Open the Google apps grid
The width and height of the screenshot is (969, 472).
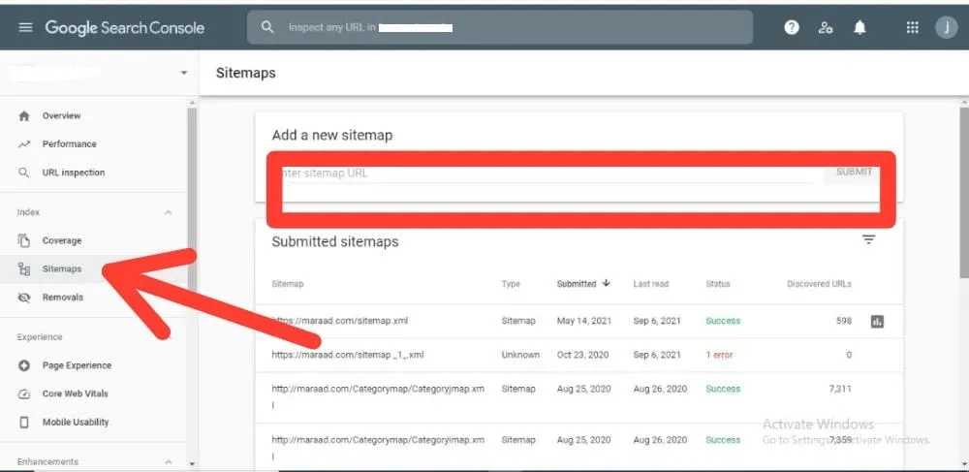pyautogui.click(x=912, y=27)
